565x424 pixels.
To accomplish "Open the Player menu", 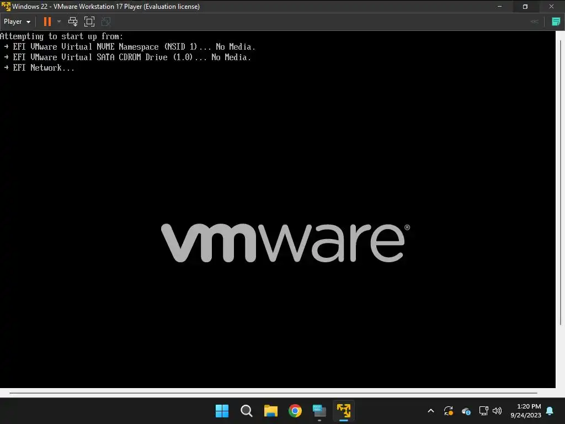I will coord(17,22).
